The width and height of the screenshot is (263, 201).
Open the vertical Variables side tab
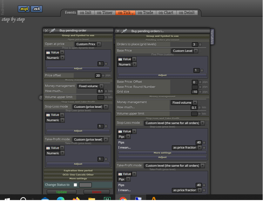[x=212, y=37]
